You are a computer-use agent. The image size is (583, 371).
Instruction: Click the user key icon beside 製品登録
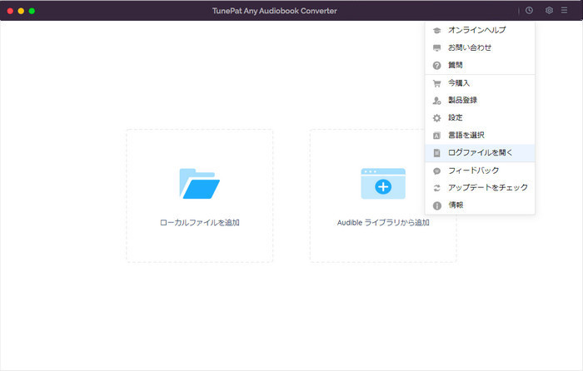point(437,101)
